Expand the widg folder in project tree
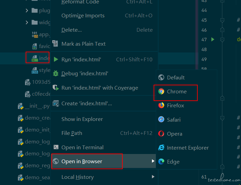 [x=27, y=22]
